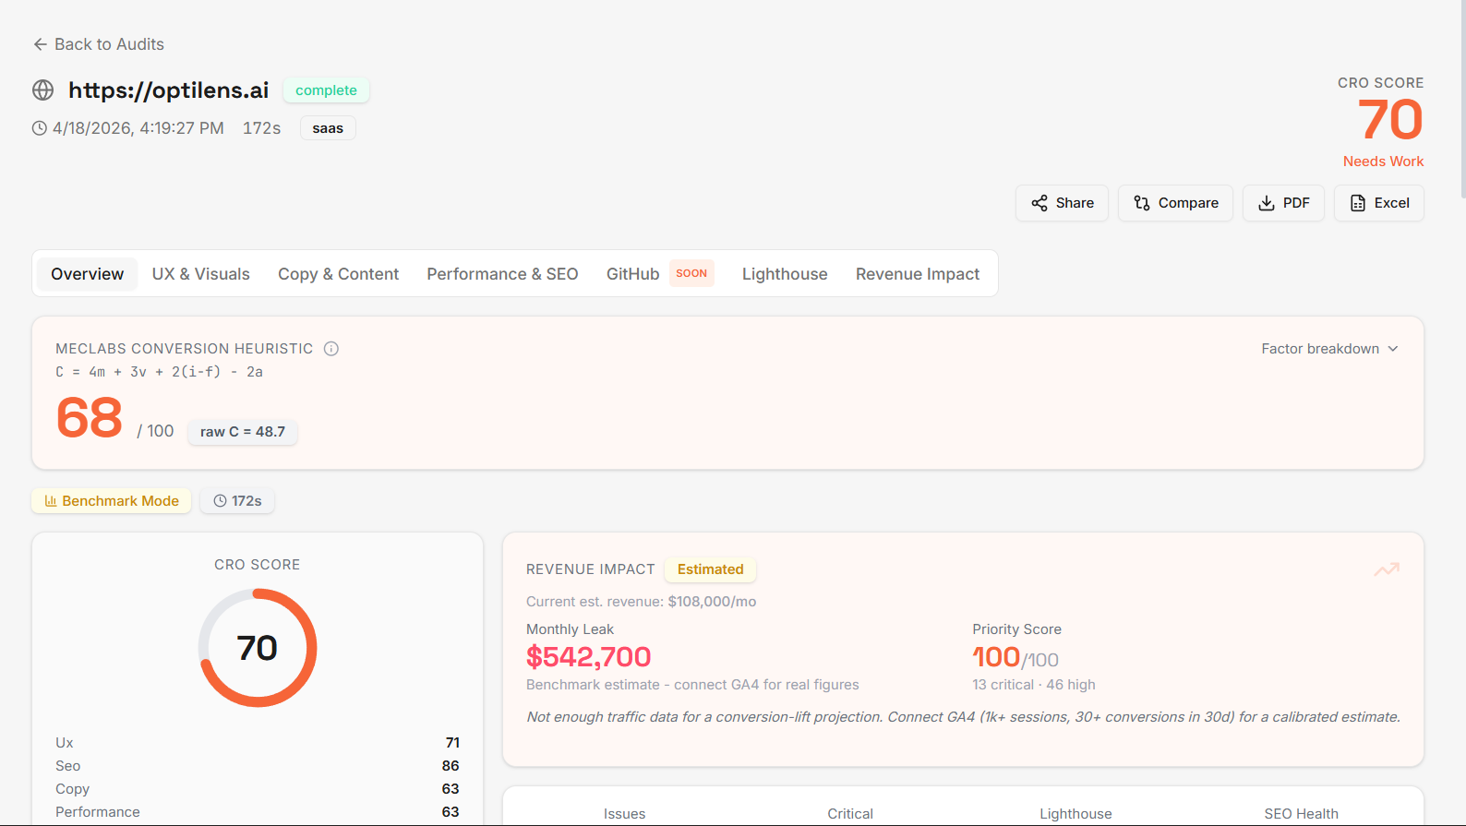Click the trending arrow icon in the Revenue Impact card

tap(1387, 569)
